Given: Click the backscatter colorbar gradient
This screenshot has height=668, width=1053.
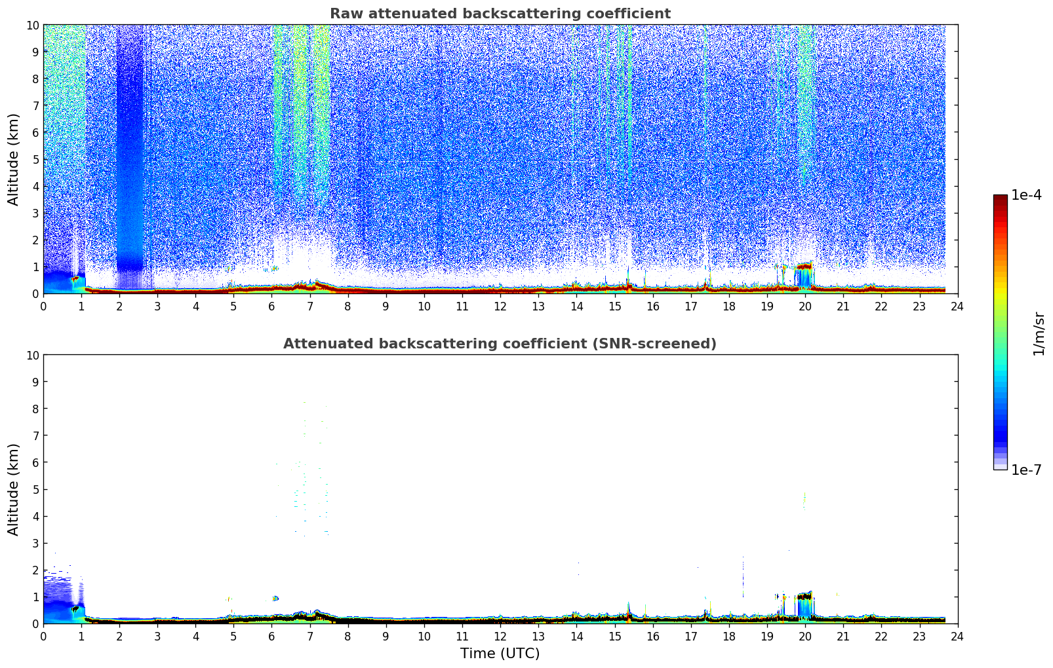Looking at the screenshot, I should [x=1000, y=332].
